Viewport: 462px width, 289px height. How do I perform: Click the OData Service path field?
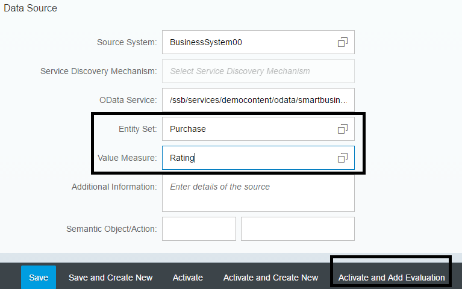pyautogui.click(x=258, y=100)
